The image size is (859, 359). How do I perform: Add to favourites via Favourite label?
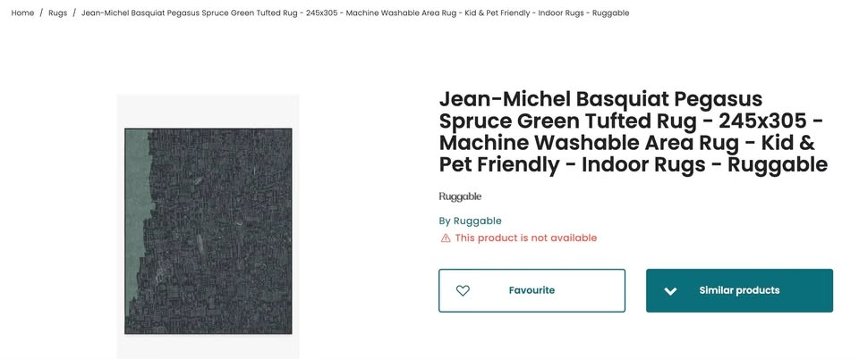(532, 290)
